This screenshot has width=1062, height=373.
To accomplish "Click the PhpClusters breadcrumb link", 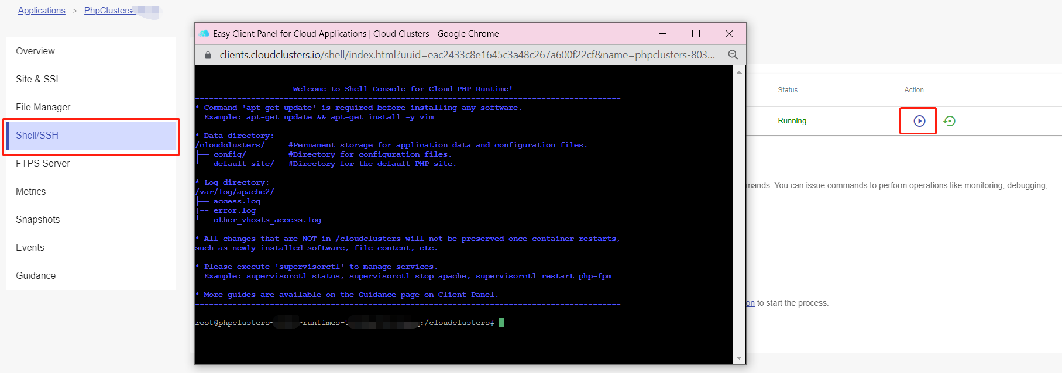I will point(108,11).
